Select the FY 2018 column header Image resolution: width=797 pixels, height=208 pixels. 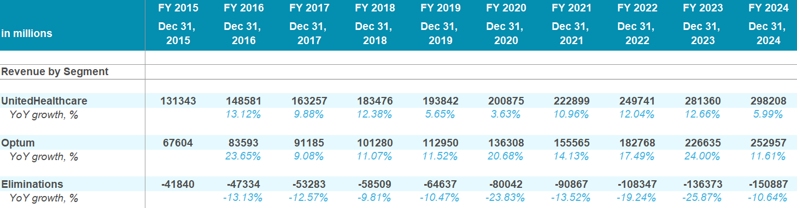[x=375, y=8]
